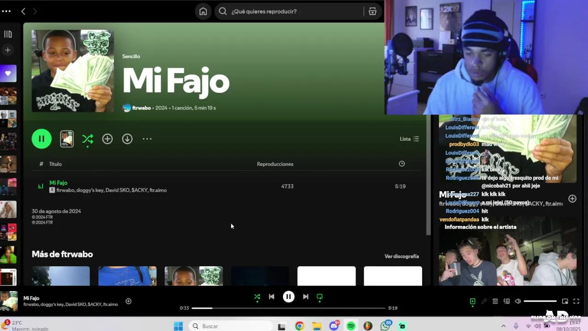Toggle repeat in the player bar
The height and width of the screenshot is (331, 588).
(x=320, y=297)
